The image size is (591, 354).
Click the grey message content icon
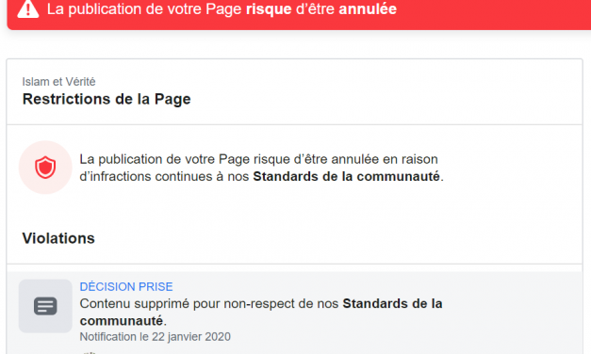(45, 306)
